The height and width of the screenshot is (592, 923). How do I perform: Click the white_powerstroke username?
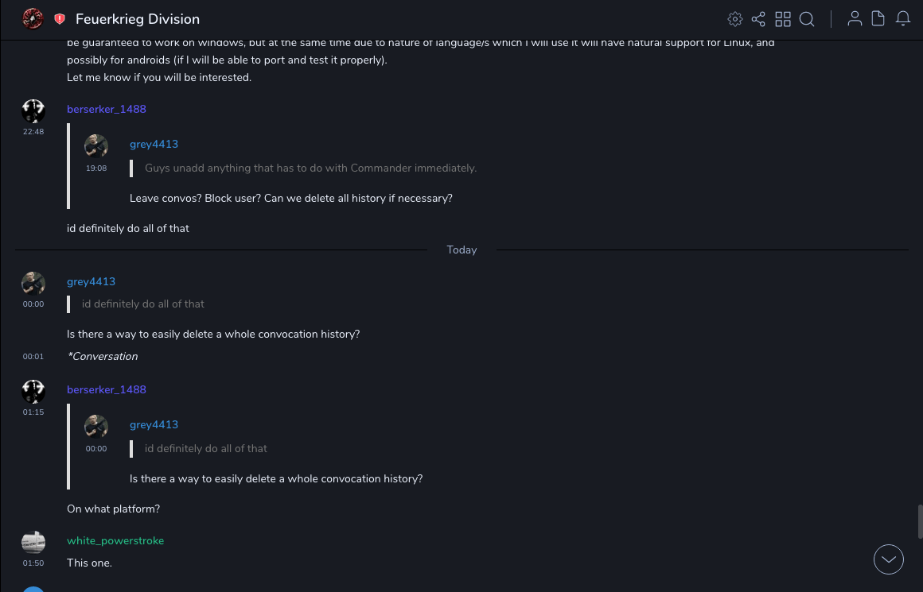[115, 540]
